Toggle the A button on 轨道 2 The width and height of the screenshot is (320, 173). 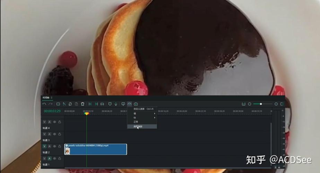point(49,146)
